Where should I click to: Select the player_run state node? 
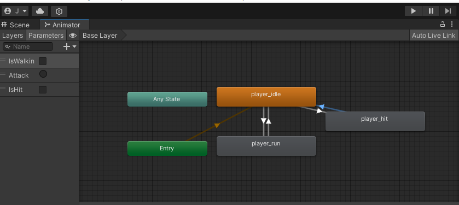click(x=266, y=146)
